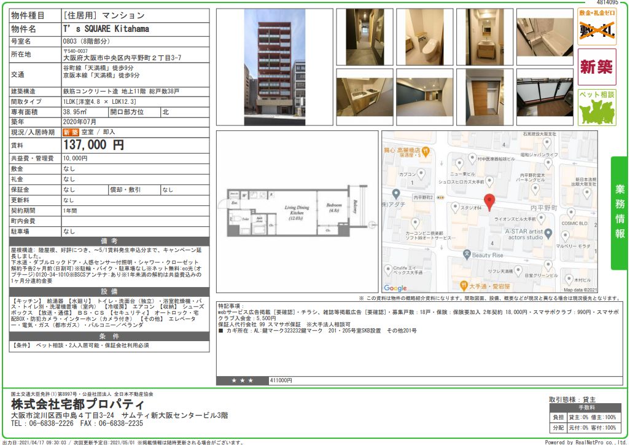Select the リフレ天満橋 map pin

point(518,270)
